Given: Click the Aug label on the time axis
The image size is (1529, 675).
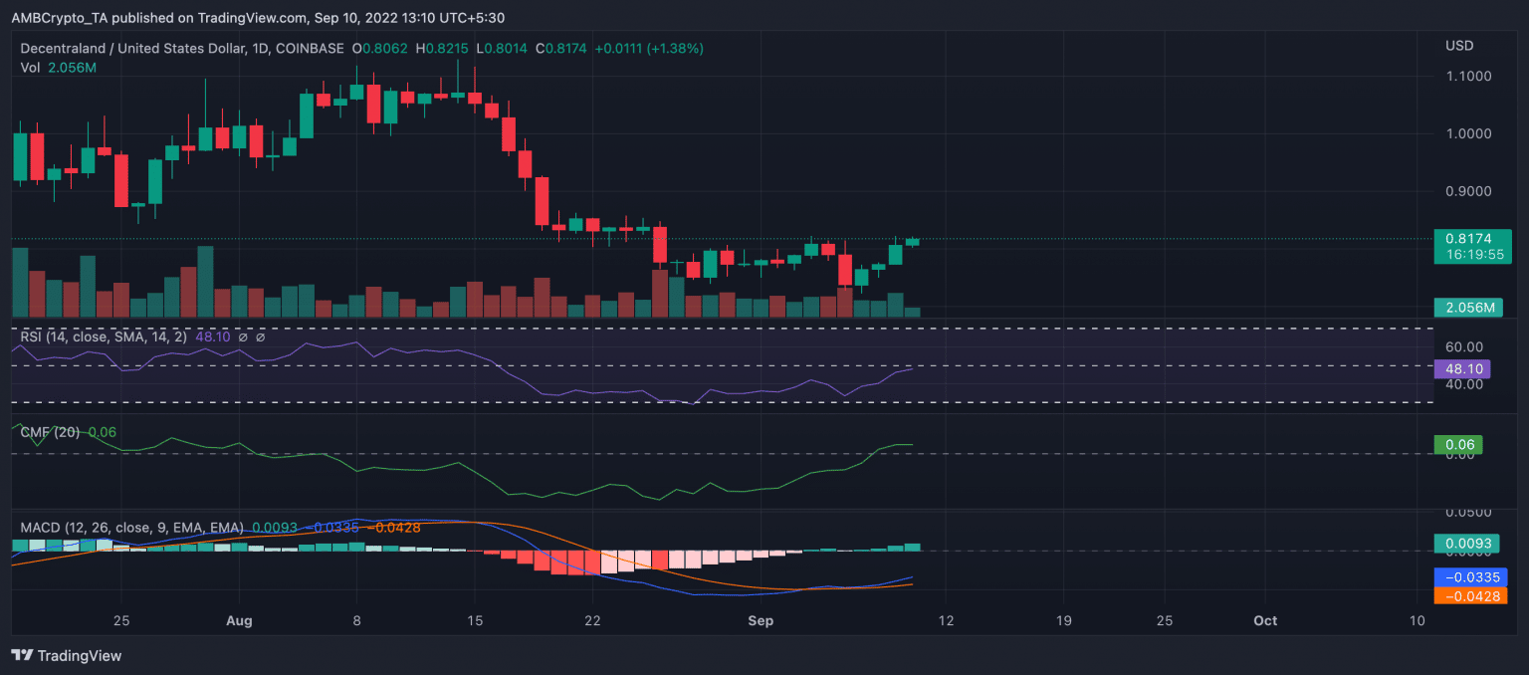Looking at the screenshot, I should (240, 620).
